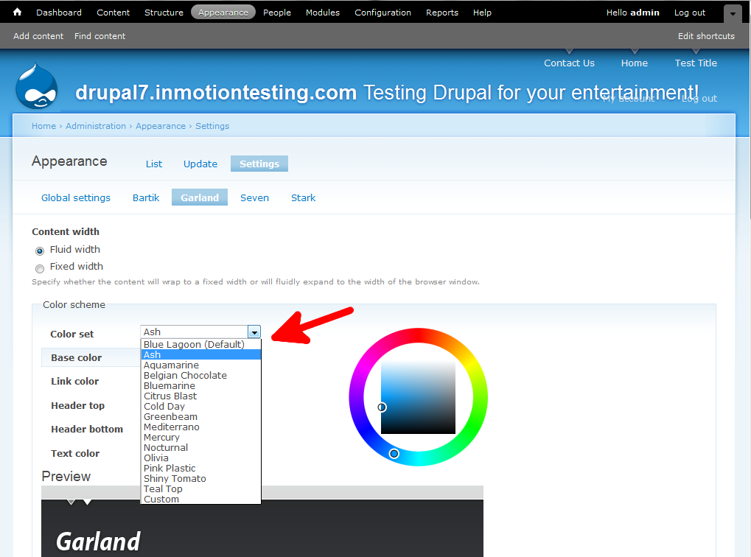Choose Greenbeam color set
This screenshot has width=751, height=557.
tap(200, 417)
